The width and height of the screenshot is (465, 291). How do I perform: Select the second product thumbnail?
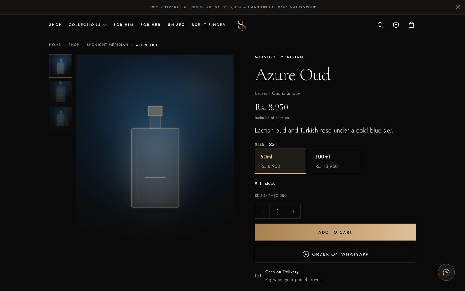[x=61, y=92]
